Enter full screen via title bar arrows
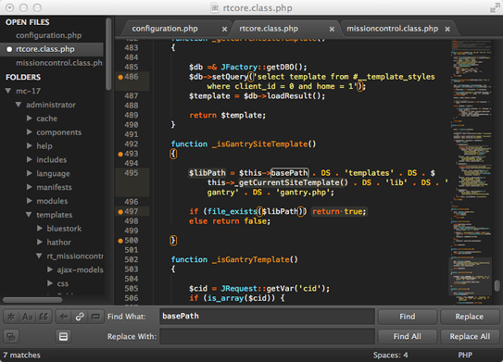The image size is (503, 362). 495,7
